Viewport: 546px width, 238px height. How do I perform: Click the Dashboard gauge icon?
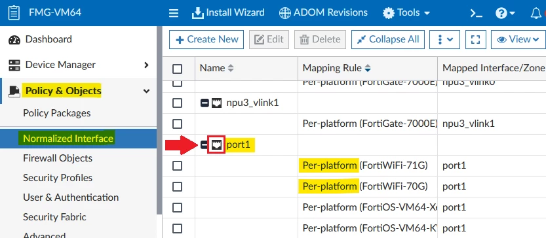(x=14, y=40)
